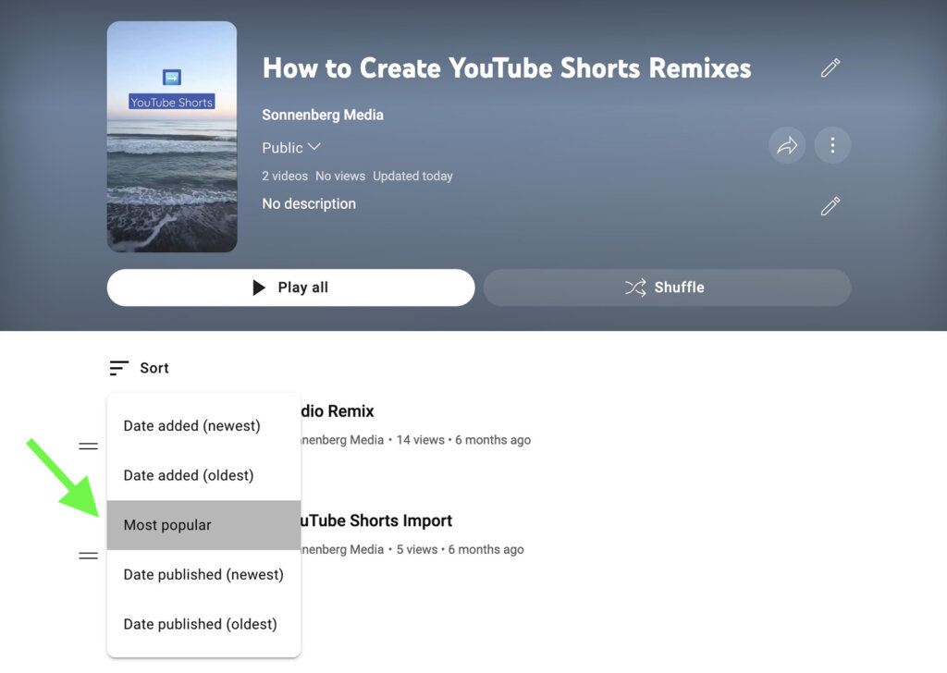Click the play triangle icon on Play all

coord(259,288)
